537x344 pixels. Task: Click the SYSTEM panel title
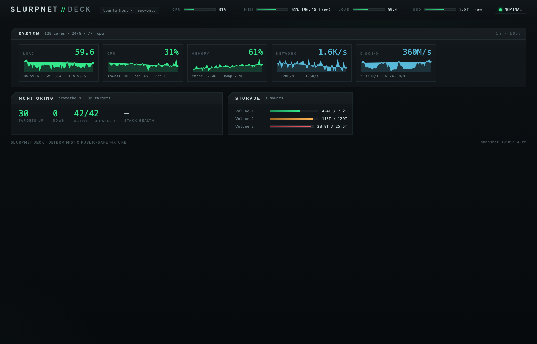coord(29,34)
